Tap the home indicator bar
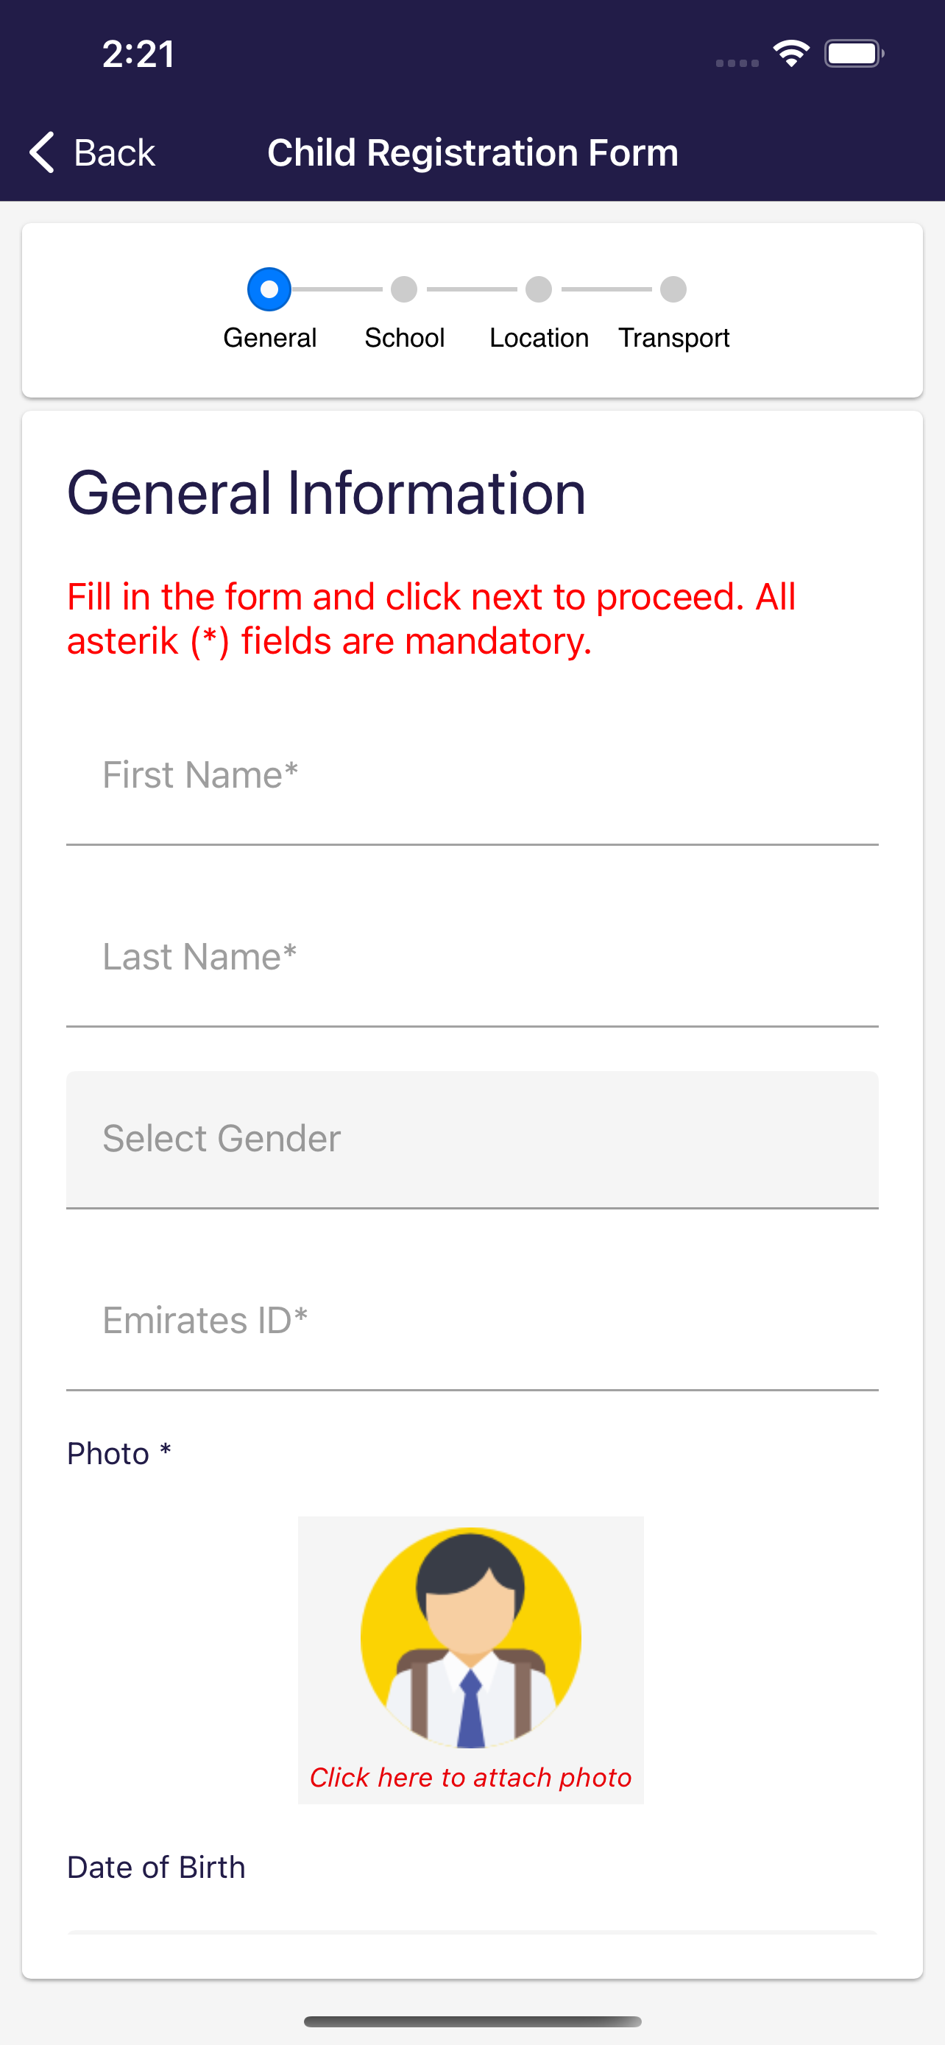 [472, 2021]
